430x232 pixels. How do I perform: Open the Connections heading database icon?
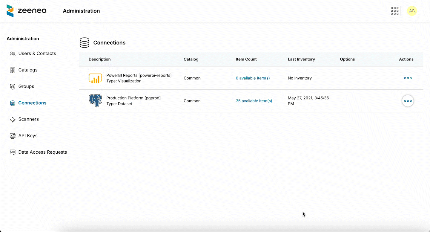tap(85, 42)
